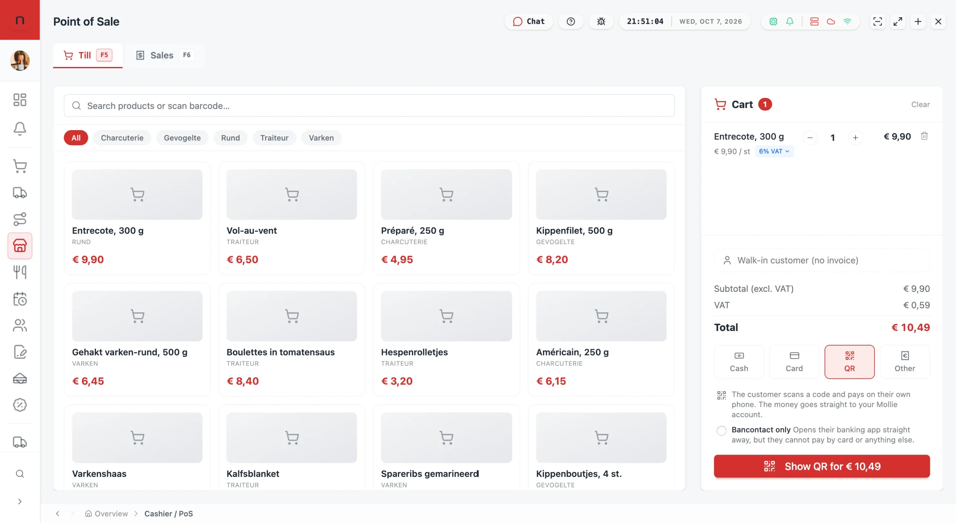
Task: Open the Chat button
Action: point(529,22)
